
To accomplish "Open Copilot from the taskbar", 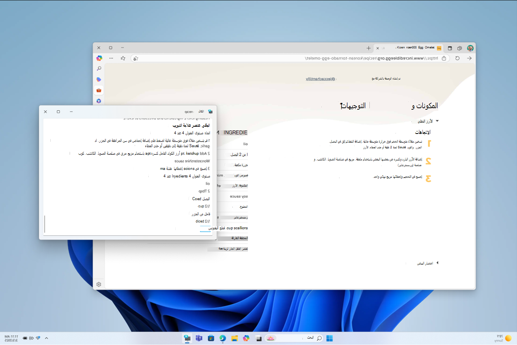I will tap(246, 338).
